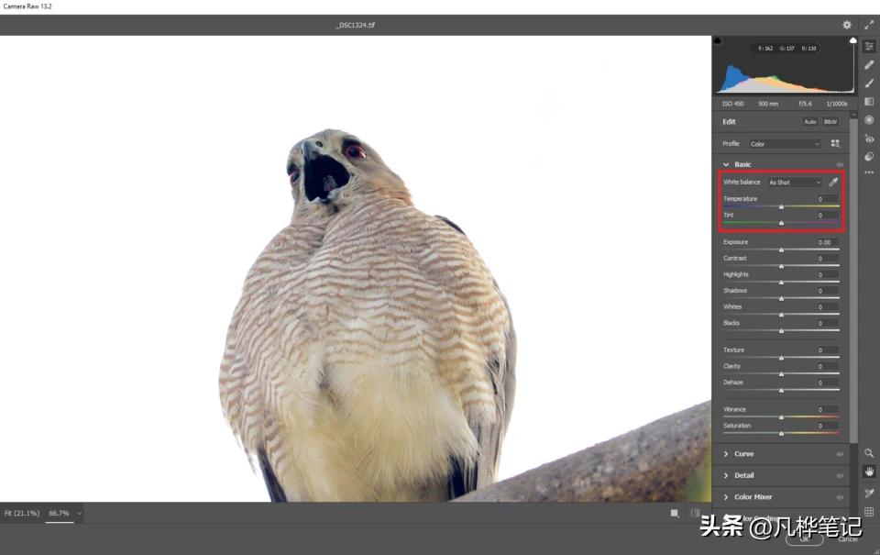The height and width of the screenshot is (555, 880).
Task: Select the Spot Removal healing tool
Action: [x=869, y=64]
